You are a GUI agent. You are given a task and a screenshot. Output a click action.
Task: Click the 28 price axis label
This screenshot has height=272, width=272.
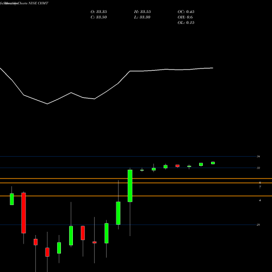click(x=258, y=225)
